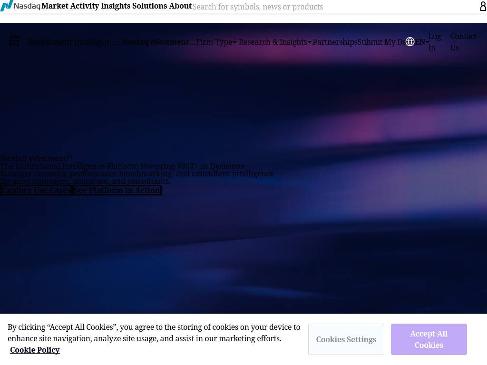Expand EN language dropdown

coord(422,42)
